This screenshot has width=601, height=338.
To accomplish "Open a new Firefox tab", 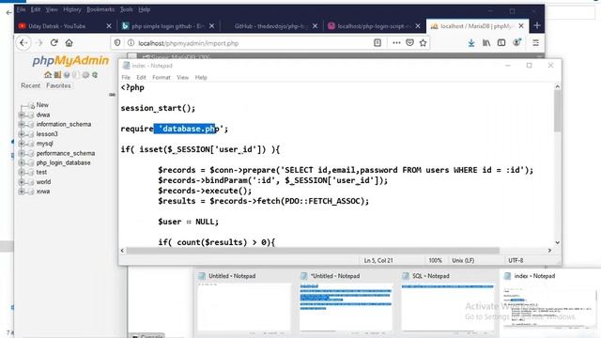I will [x=537, y=25].
